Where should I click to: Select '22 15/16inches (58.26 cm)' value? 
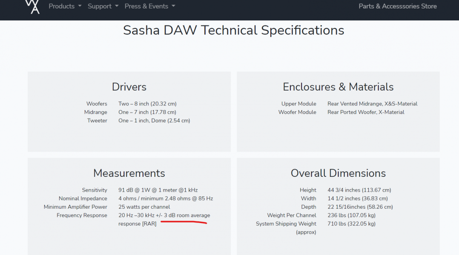(x=360, y=207)
